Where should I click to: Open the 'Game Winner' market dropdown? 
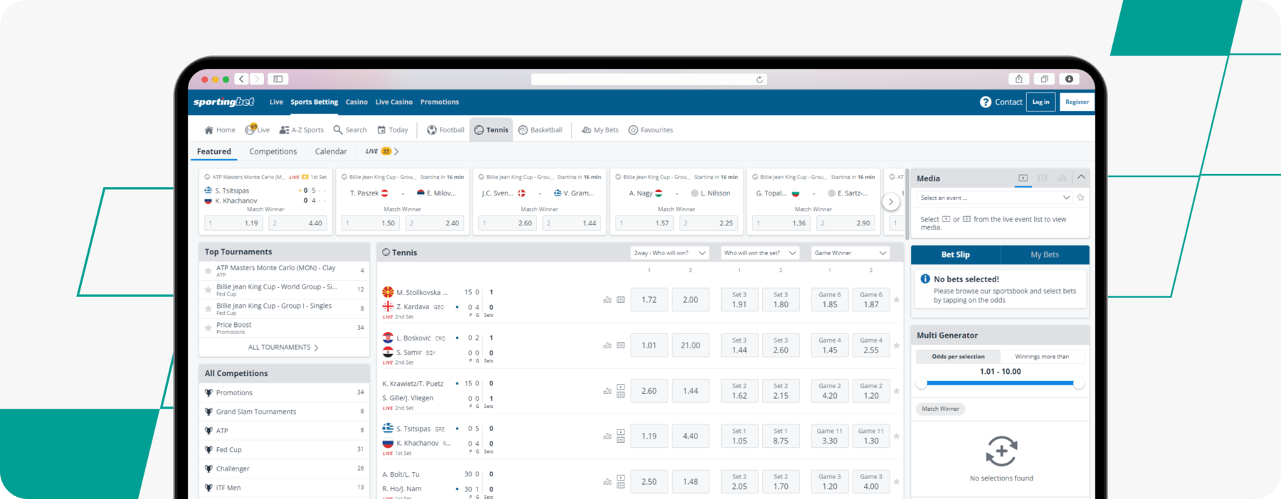click(x=850, y=253)
